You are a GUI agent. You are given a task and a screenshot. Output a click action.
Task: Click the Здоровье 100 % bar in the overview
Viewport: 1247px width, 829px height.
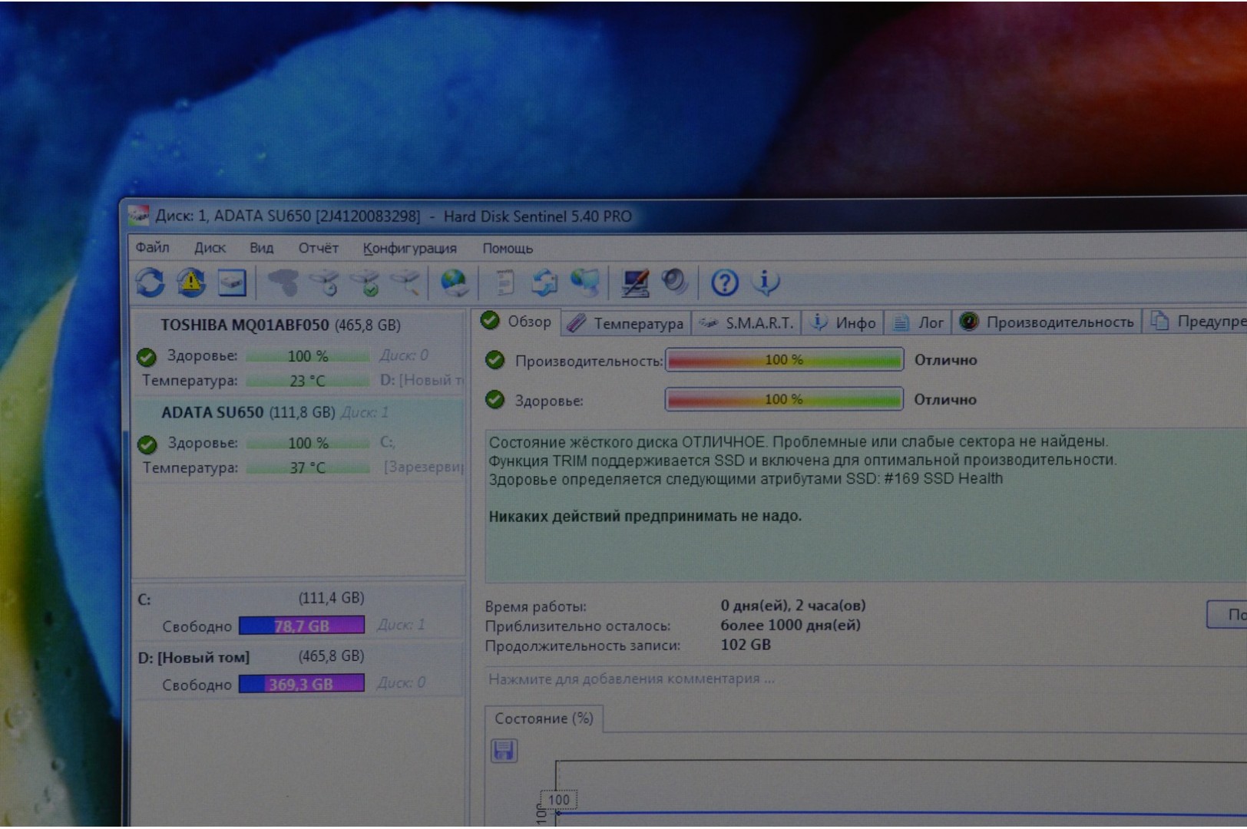click(x=784, y=400)
